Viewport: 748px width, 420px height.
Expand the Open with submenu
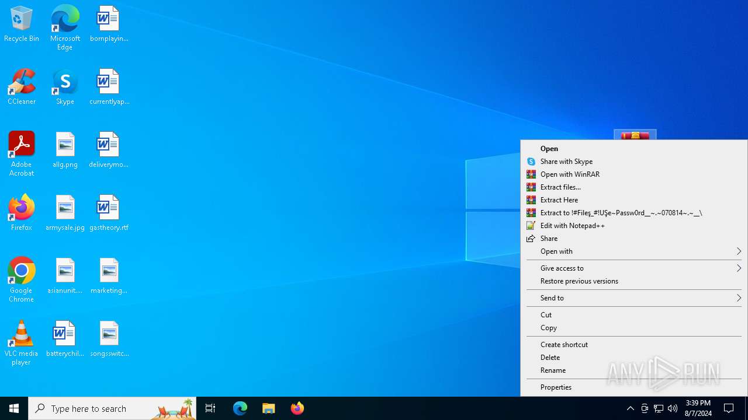click(x=634, y=251)
